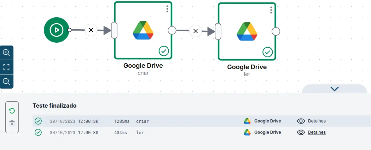Click eye icon in ler log row
Screen dimensions: 371x150
point(301,132)
